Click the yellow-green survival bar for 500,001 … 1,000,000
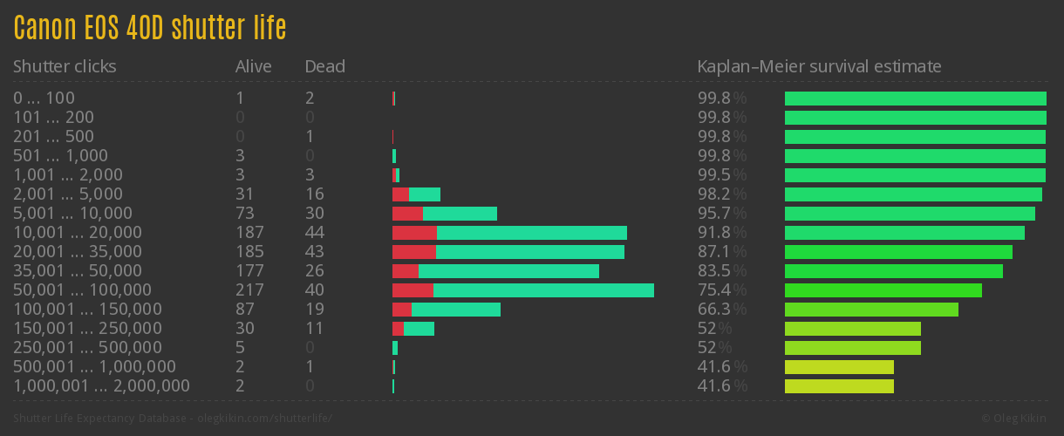 tap(839, 367)
